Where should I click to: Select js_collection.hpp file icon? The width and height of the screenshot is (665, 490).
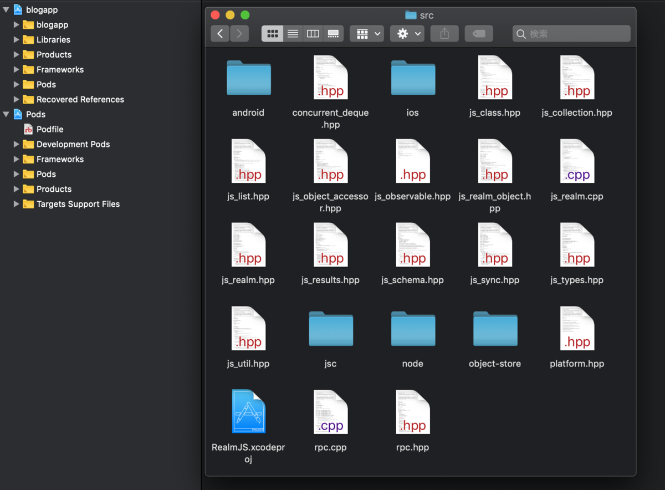577,78
